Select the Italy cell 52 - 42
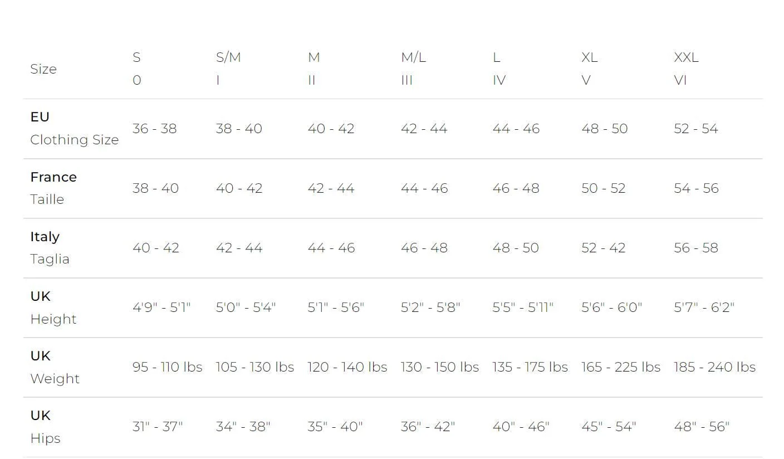This screenshot has height=459, width=784. coord(603,248)
